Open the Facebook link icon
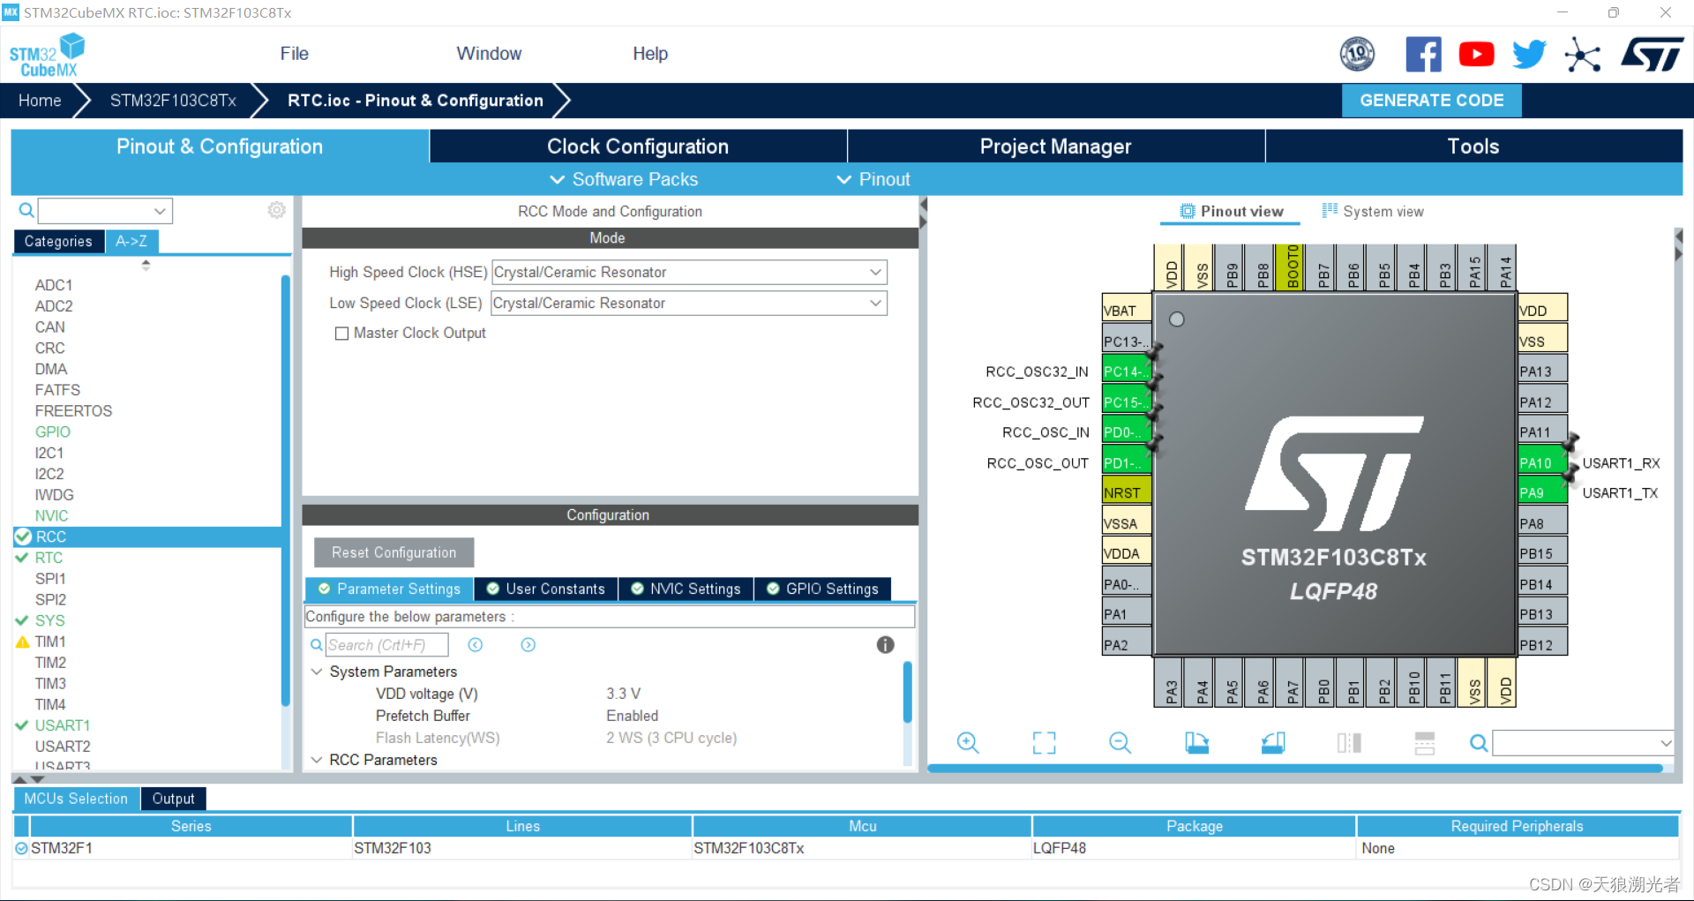This screenshot has width=1694, height=901. pyautogui.click(x=1423, y=55)
